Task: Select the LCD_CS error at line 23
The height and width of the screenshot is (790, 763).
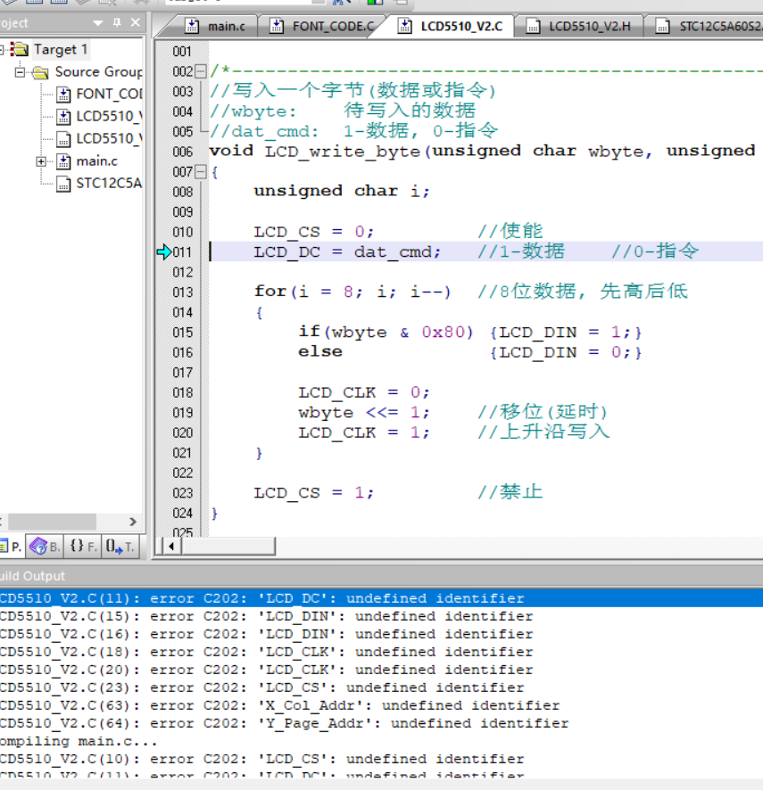Action: 262,687
